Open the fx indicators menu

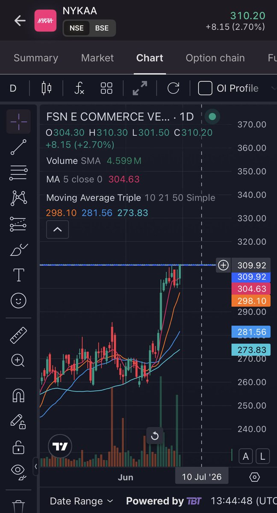[80, 88]
